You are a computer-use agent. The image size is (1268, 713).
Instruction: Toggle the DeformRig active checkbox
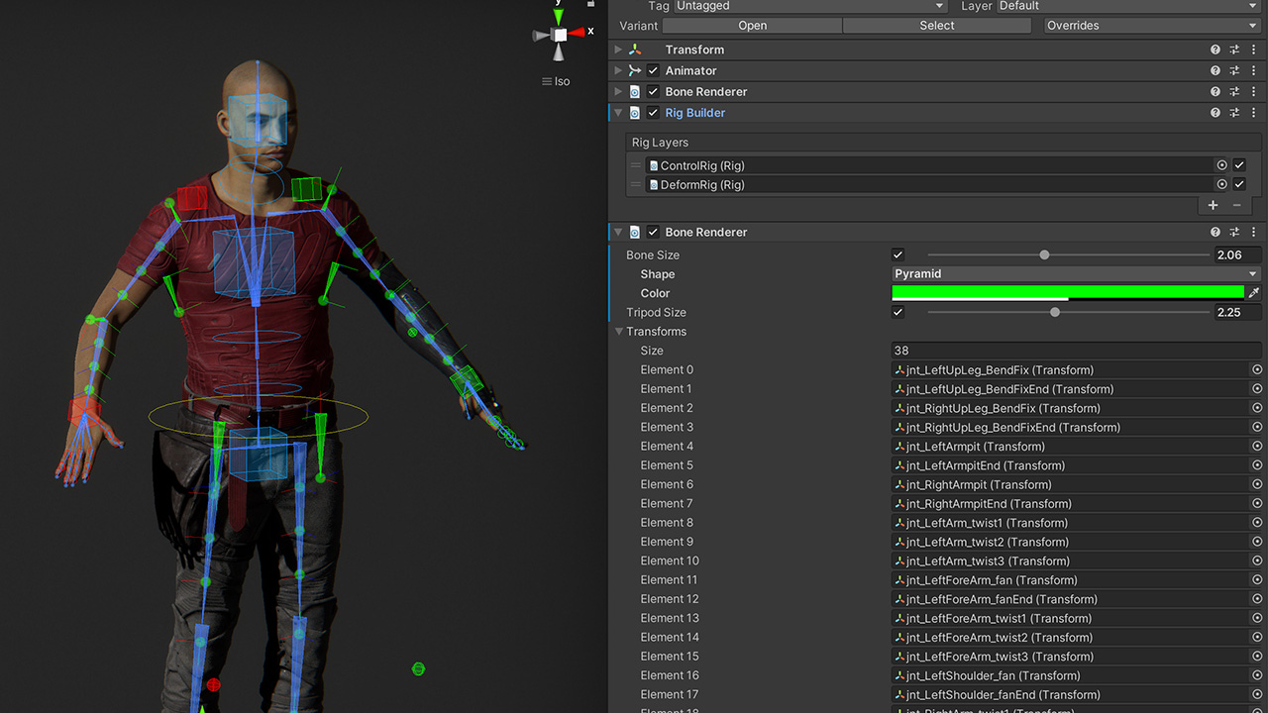pyautogui.click(x=1238, y=184)
